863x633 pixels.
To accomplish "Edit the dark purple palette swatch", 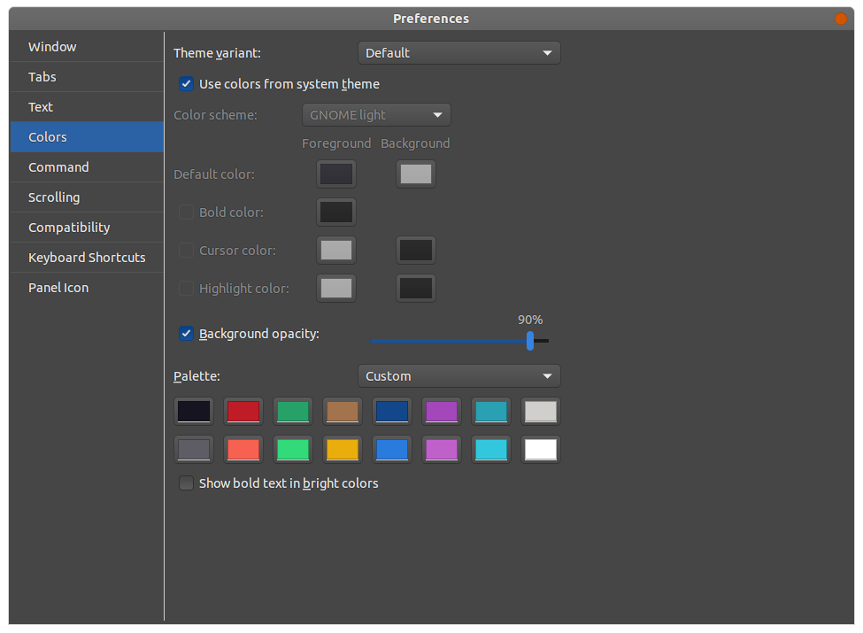I will point(442,411).
